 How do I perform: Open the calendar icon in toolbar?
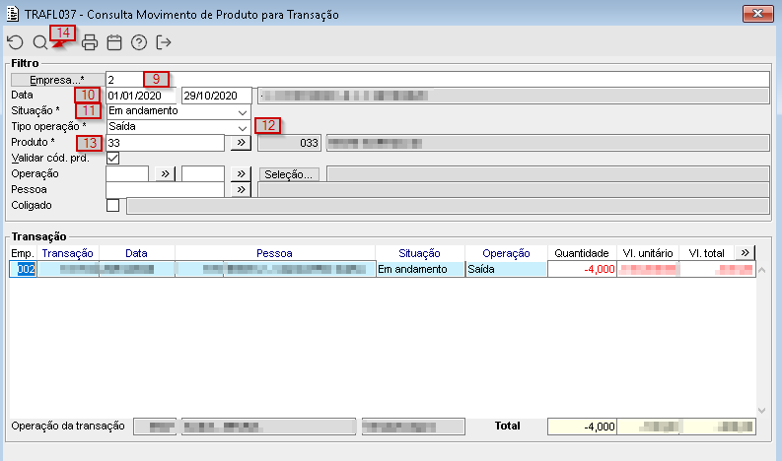(114, 42)
